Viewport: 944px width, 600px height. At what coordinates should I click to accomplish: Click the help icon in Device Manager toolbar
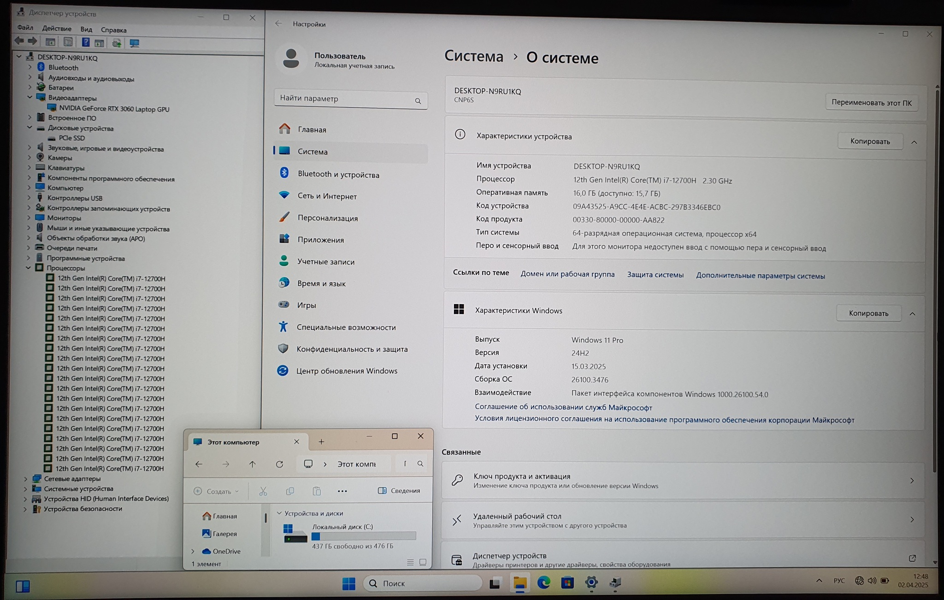pos(85,42)
